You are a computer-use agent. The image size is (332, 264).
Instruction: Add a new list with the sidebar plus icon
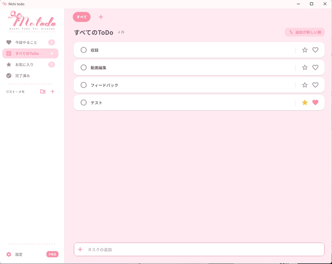(x=53, y=91)
